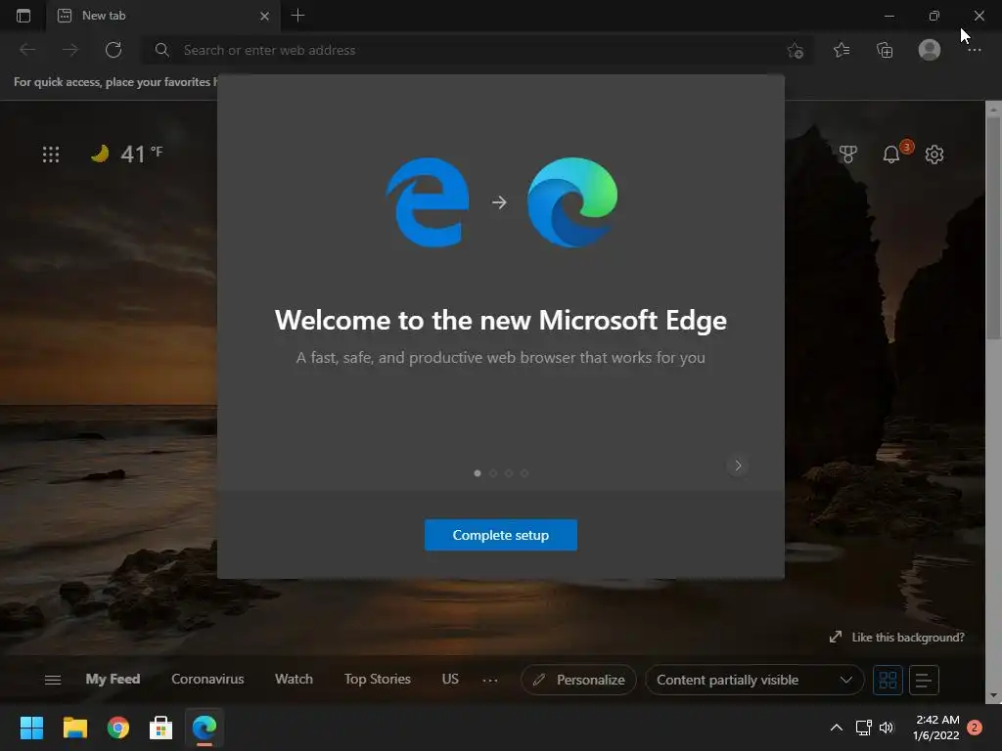Open the user profile avatar

tap(930, 50)
